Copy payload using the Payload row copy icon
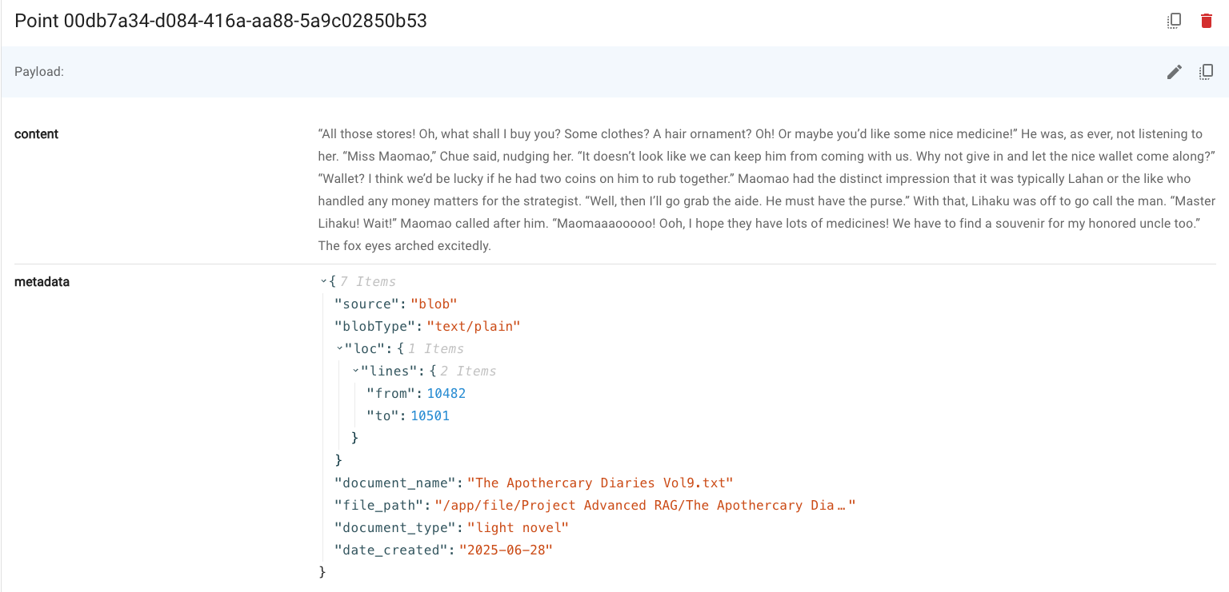This screenshot has width=1229, height=592. tap(1206, 72)
